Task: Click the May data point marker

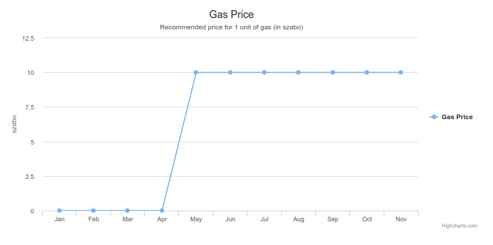Action: (x=196, y=72)
